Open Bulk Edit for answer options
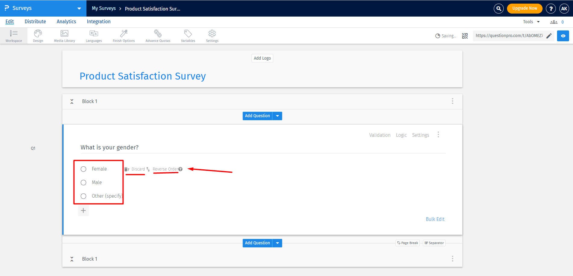This screenshot has height=276, width=573. (x=435, y=219)
